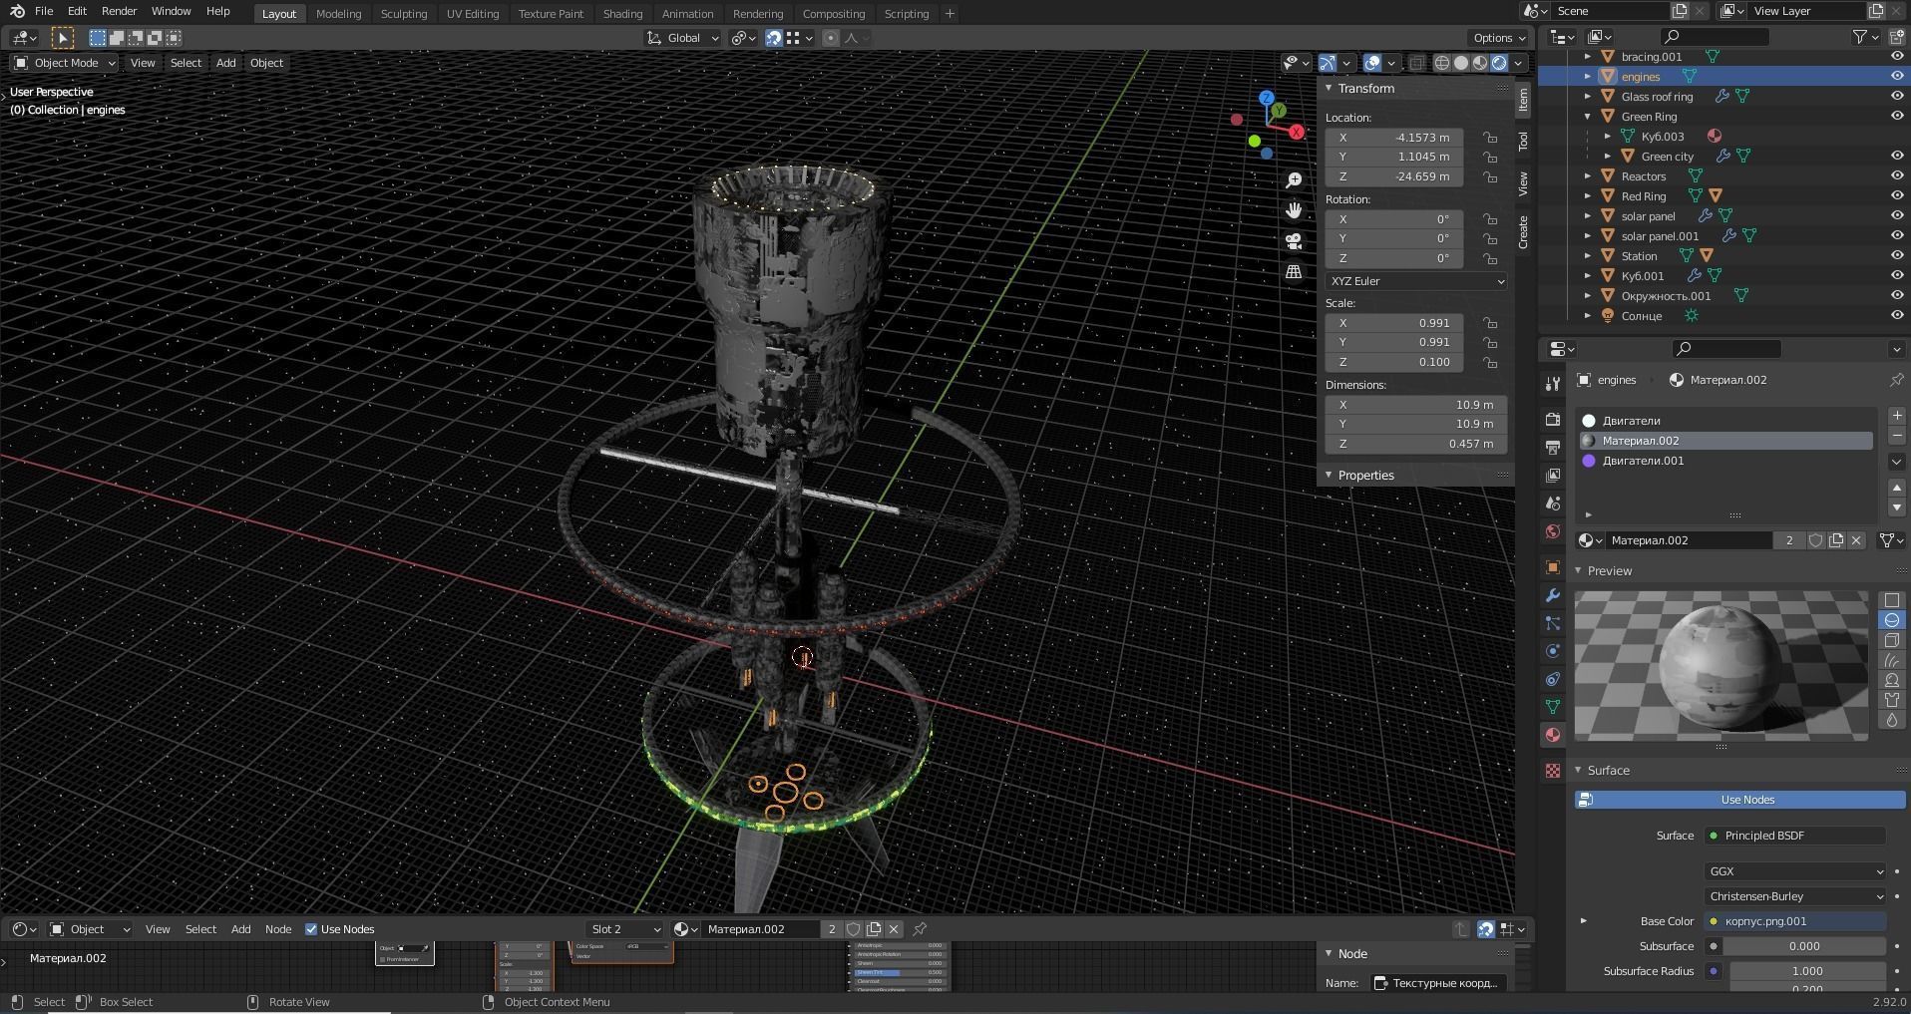Open the Options popover button
This screenshot has height=1014, width=1911.
click(1499, 38)
